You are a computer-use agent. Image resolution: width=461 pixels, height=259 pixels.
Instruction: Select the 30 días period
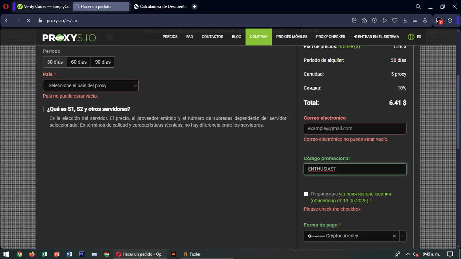[55, 62]
